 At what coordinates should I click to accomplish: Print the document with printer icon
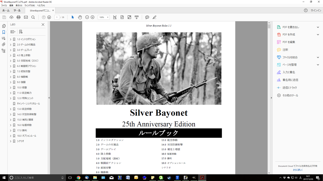[18, 17]
